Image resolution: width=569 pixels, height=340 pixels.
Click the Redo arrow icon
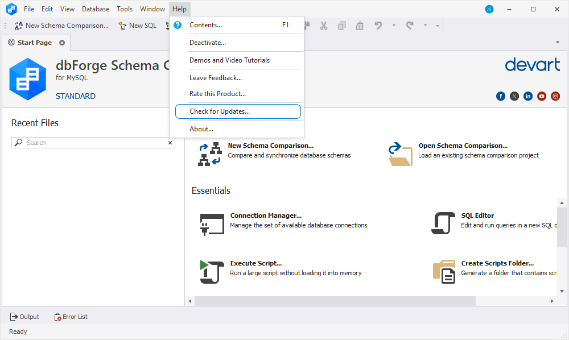point(410,26)
